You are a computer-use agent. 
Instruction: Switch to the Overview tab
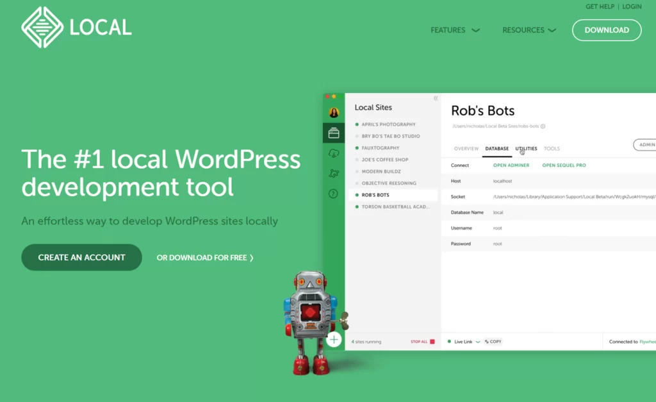(x=466, y=149)
